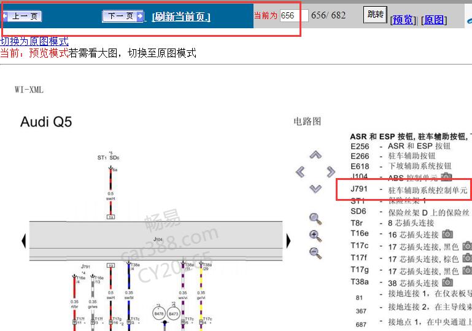Click the black right arrow beside diagram

click(288, 241)
